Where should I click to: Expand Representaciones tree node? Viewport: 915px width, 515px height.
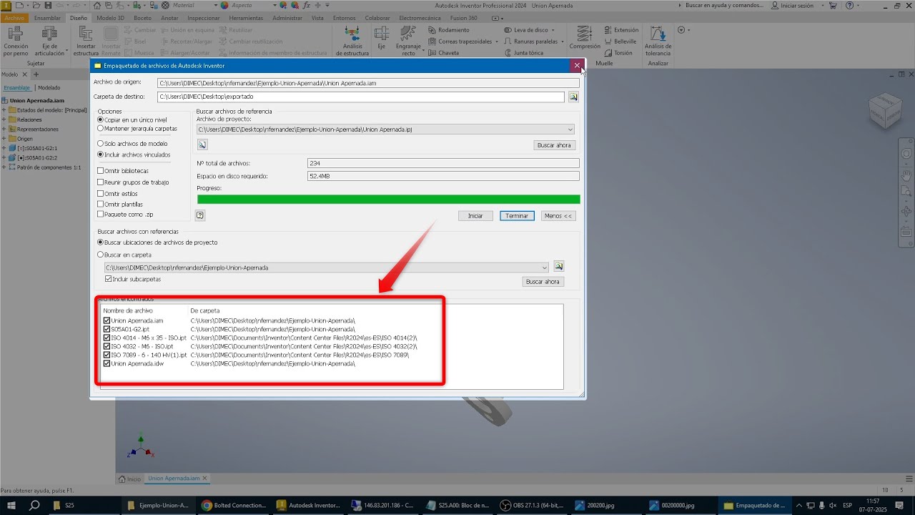[4, 129]
